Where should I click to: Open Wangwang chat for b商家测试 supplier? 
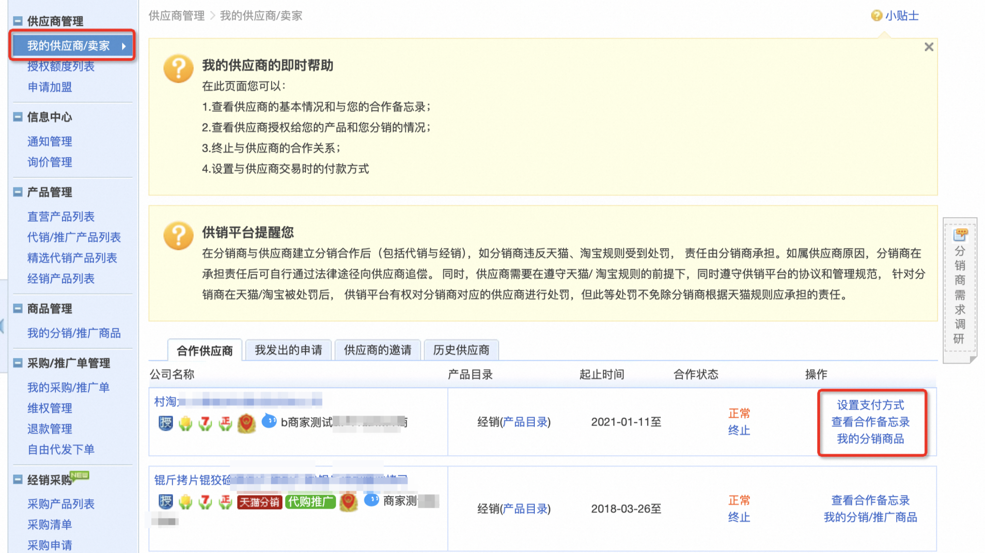(269, 421)
